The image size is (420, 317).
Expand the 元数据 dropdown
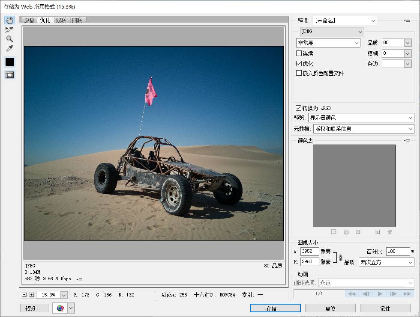(x=363, y=129)
